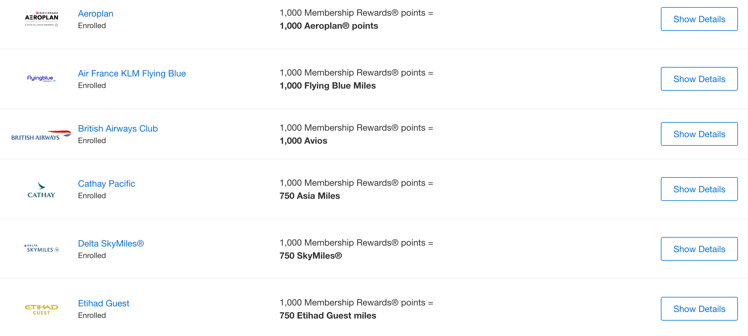Click the Delta SkyMiles logo
The image size is (748, 336).
[x=41, y=248]
